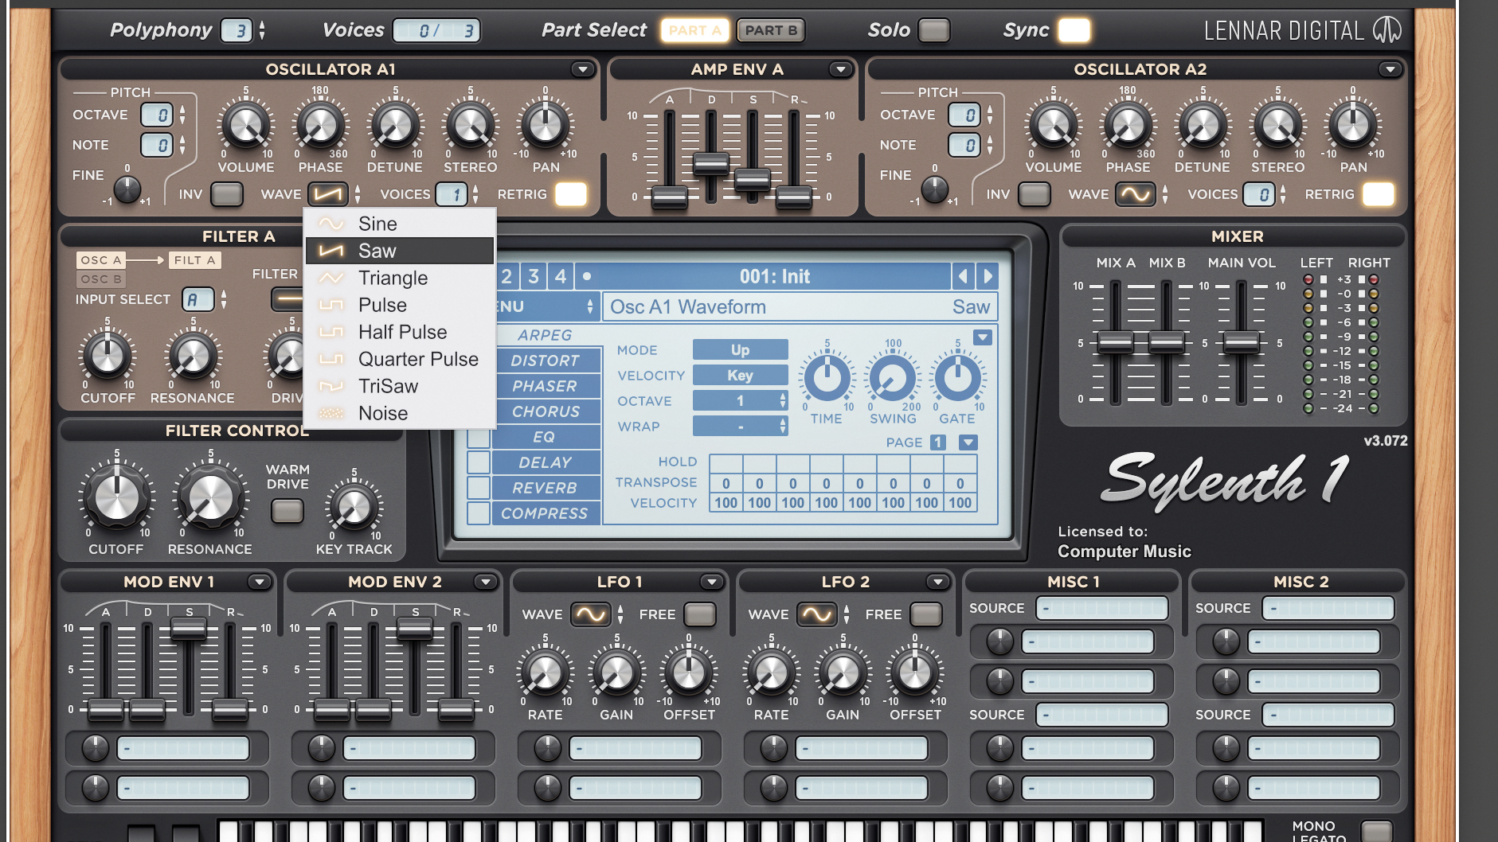Toggle Oscillator A2 INV switch
This screenshot has width=1498, height=842.
[x=1035, y=194]
